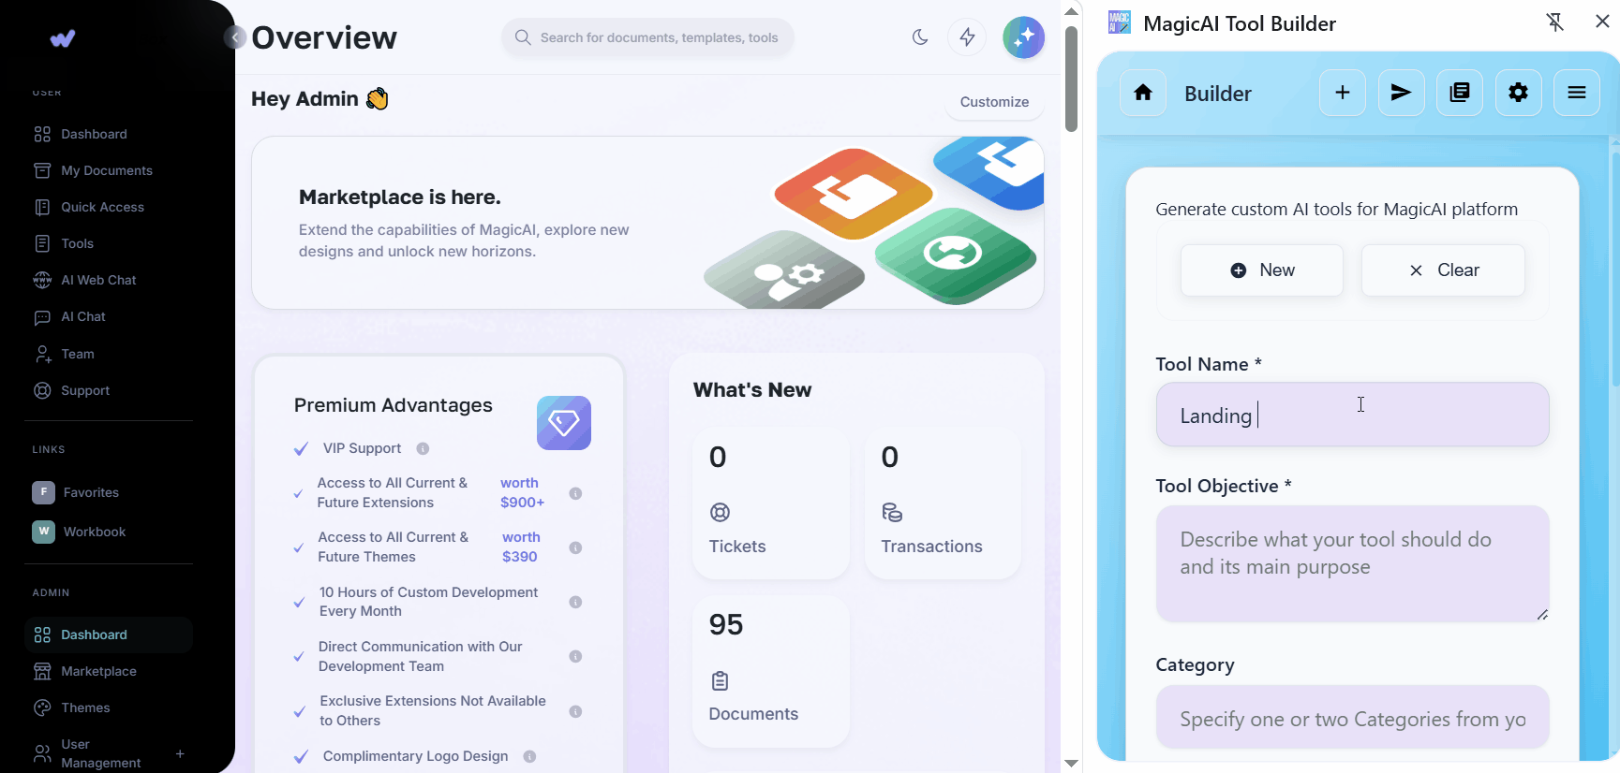Click the What's New heading
Image resolution: width=1620 pixels, height=773 pixels.
tap(752, 390)
